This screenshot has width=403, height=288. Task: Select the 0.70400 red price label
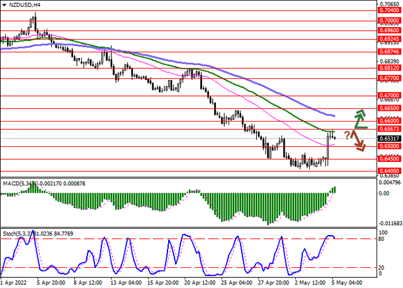390,10
